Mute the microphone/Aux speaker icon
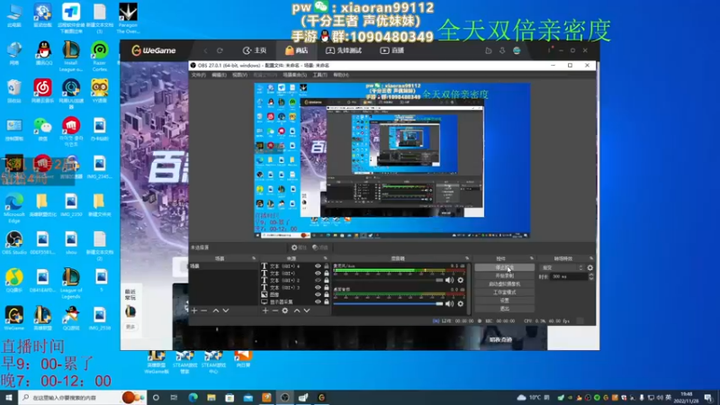The width and height of the screenshot is (720, 405). (x=449, y=280)
